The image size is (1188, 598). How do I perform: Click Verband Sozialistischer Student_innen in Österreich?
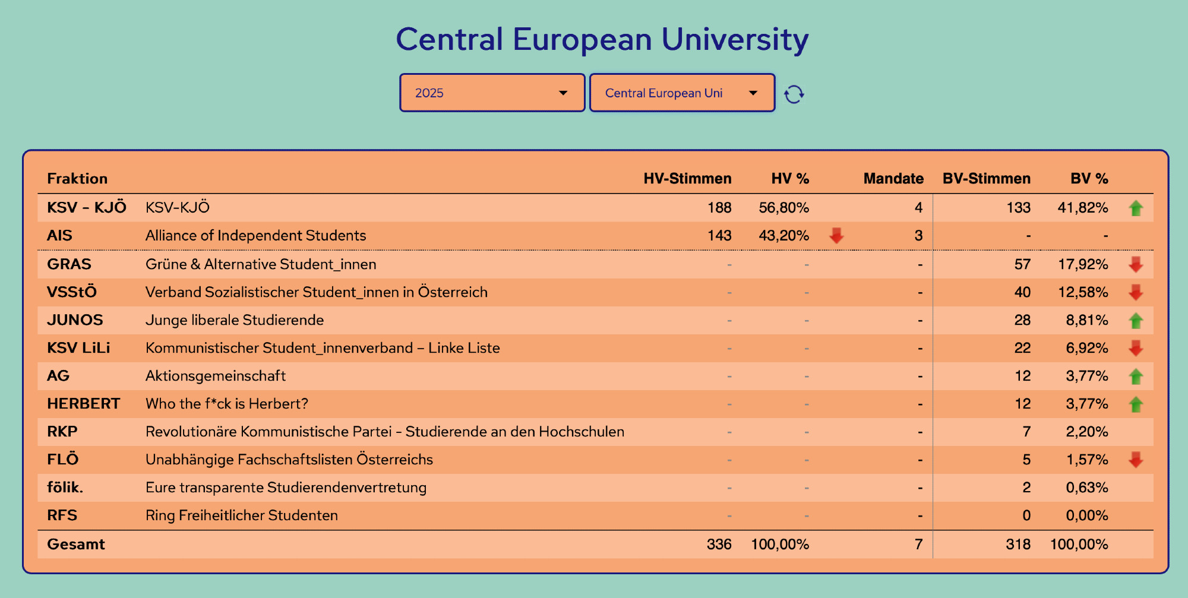click(x=317, y=292)
